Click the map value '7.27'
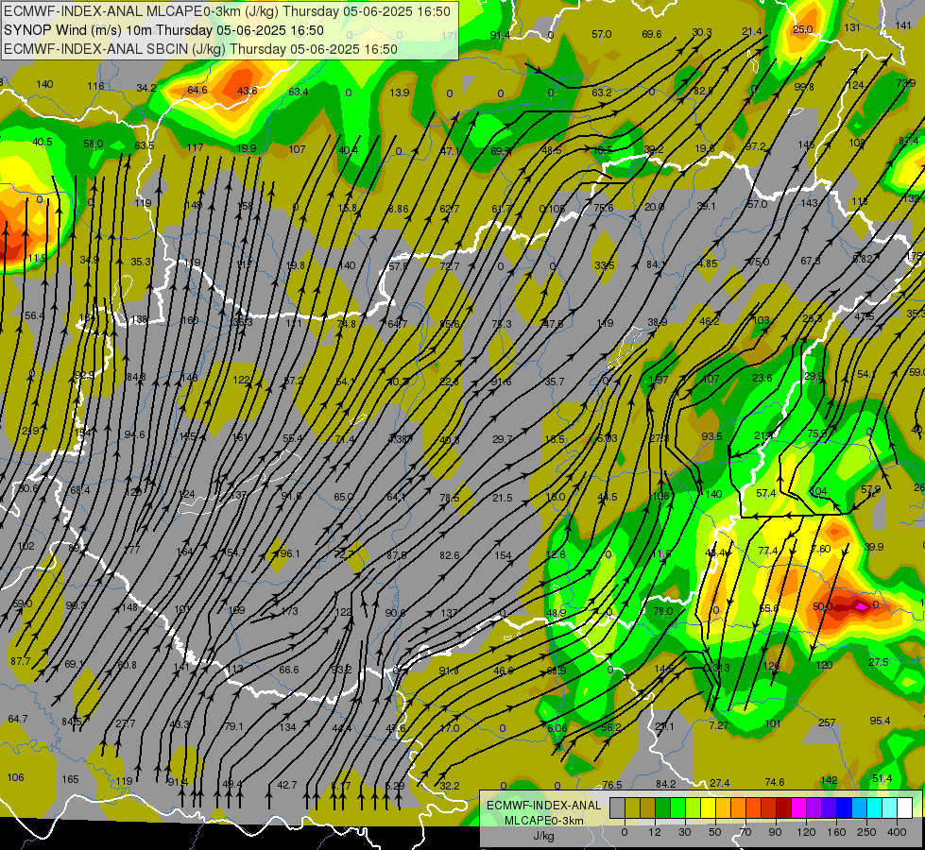 718,725
